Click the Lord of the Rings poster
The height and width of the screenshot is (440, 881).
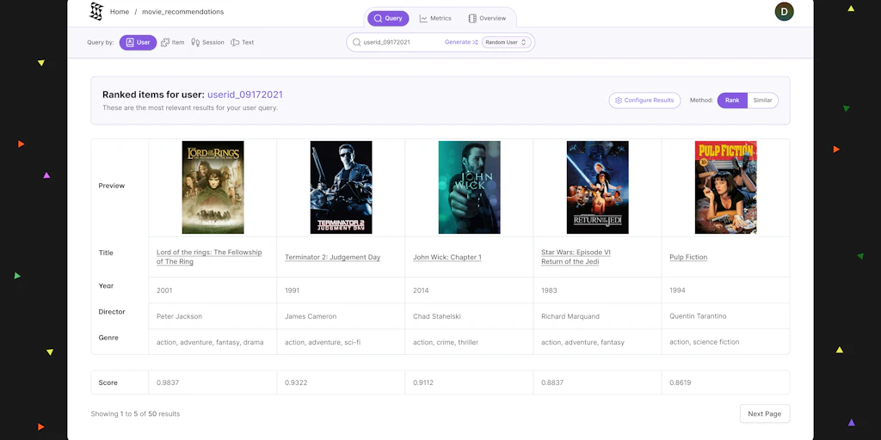213,187
